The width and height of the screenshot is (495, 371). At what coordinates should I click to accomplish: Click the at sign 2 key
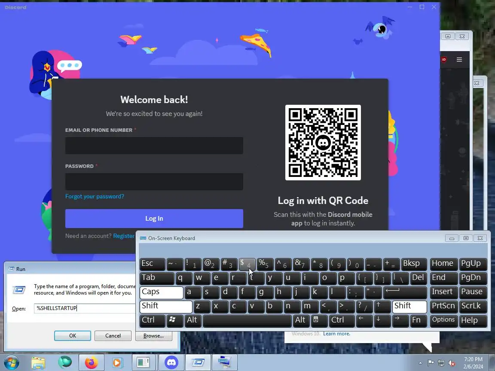click(211, 264)
